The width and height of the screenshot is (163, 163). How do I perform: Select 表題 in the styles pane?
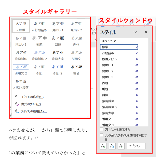[x=119, y=83]
